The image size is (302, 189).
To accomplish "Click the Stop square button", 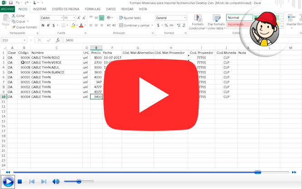I will click(x=19, y=181).
